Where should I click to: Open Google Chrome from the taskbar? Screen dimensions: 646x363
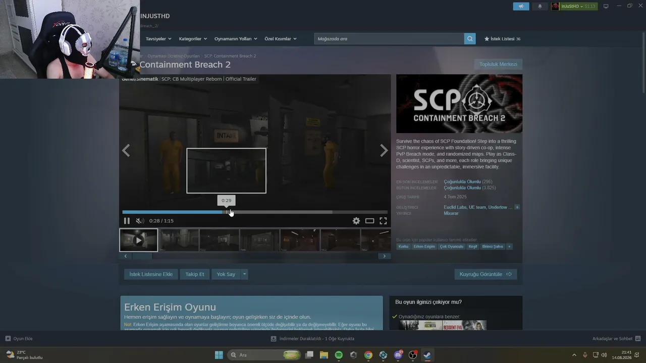368,355
